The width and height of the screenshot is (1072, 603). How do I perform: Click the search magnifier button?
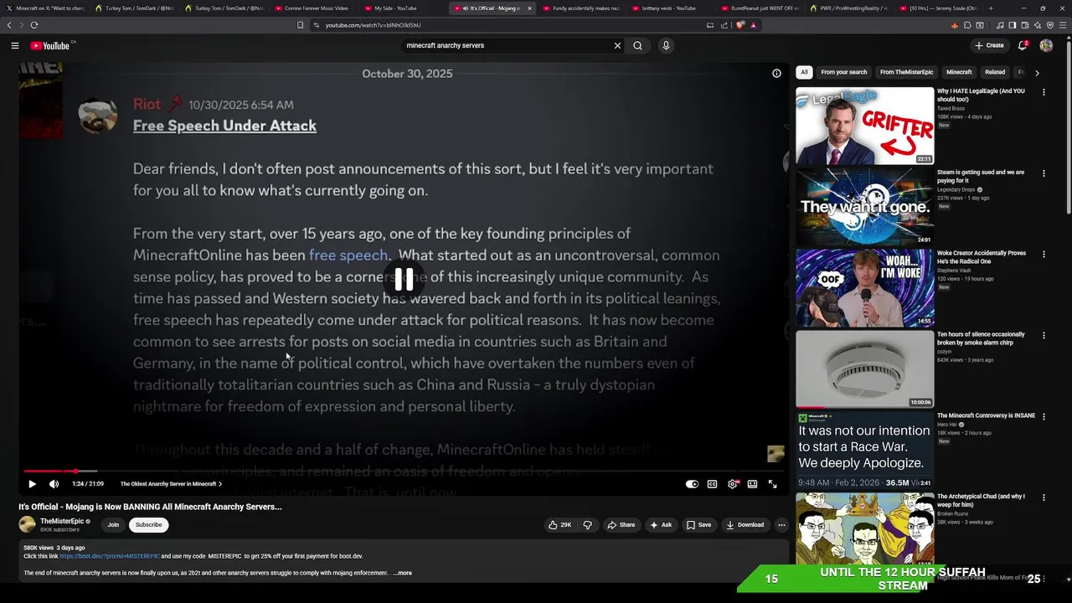coord(637,45)
